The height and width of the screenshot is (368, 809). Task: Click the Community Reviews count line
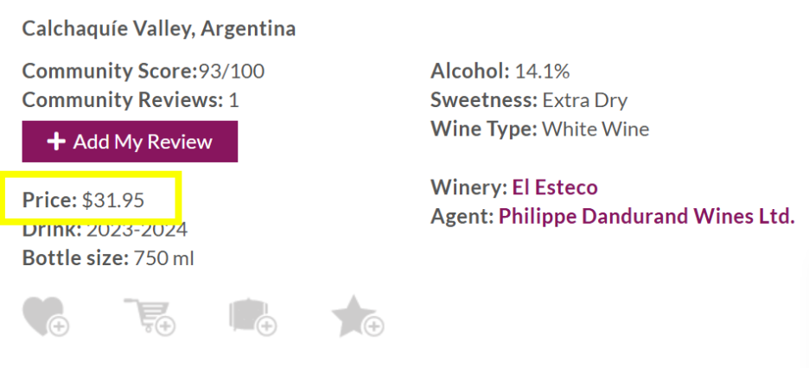tap(131, 100)
